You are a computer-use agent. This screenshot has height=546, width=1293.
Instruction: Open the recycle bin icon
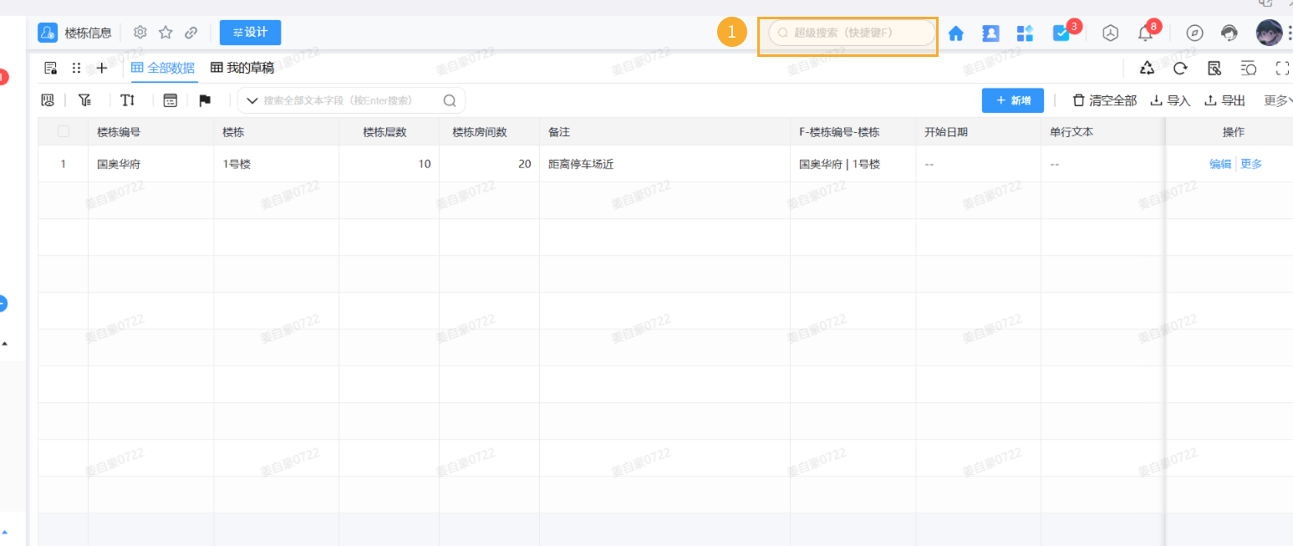(x=1147, y=69)
